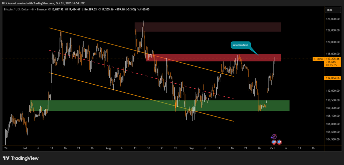Viewport: 344px width, 165px height.
Task: Click the TradingView logo at bottom left
Action: tap(20, 158)
